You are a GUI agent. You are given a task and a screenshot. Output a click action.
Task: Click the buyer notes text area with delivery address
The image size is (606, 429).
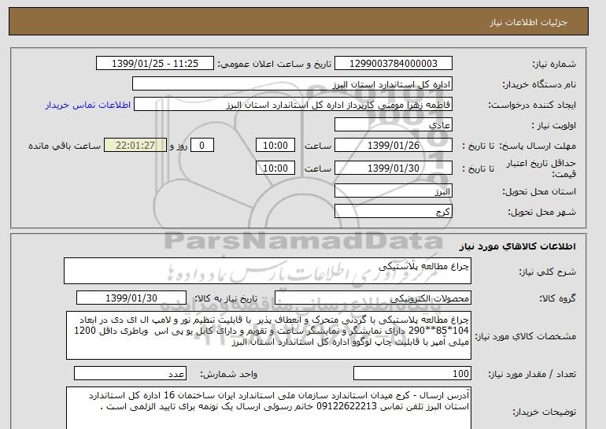268,408
